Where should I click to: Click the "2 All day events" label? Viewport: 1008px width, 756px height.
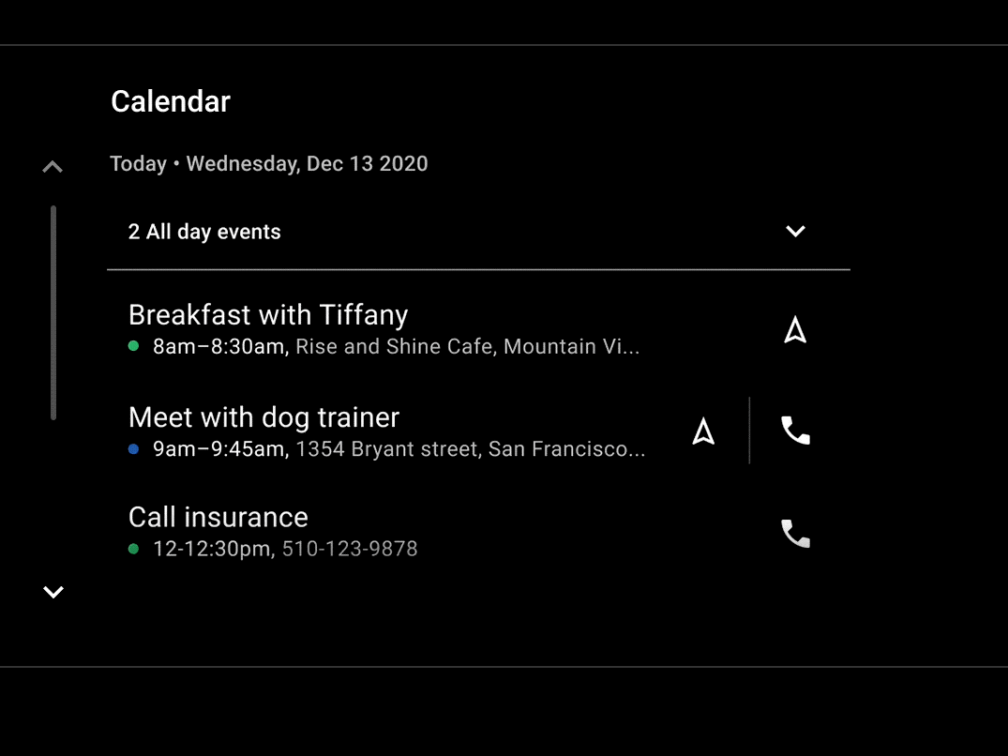coord(204,232)
